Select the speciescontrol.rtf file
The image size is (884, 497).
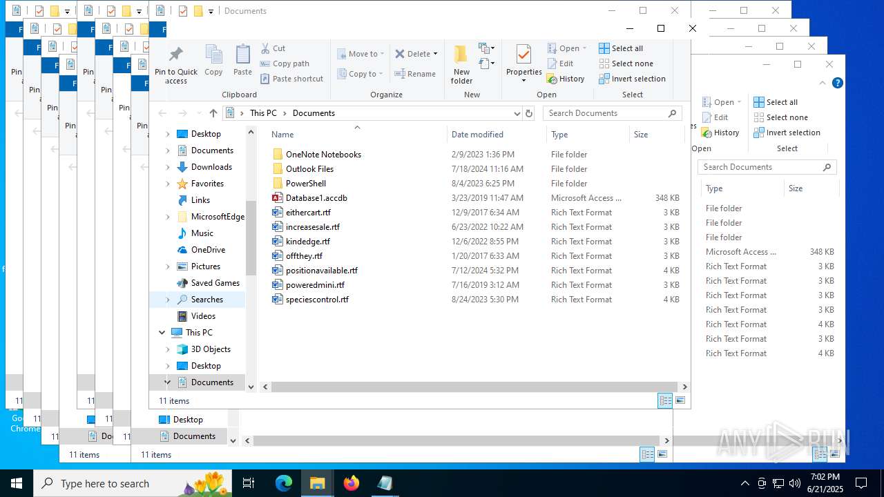[x=317, y=300]
